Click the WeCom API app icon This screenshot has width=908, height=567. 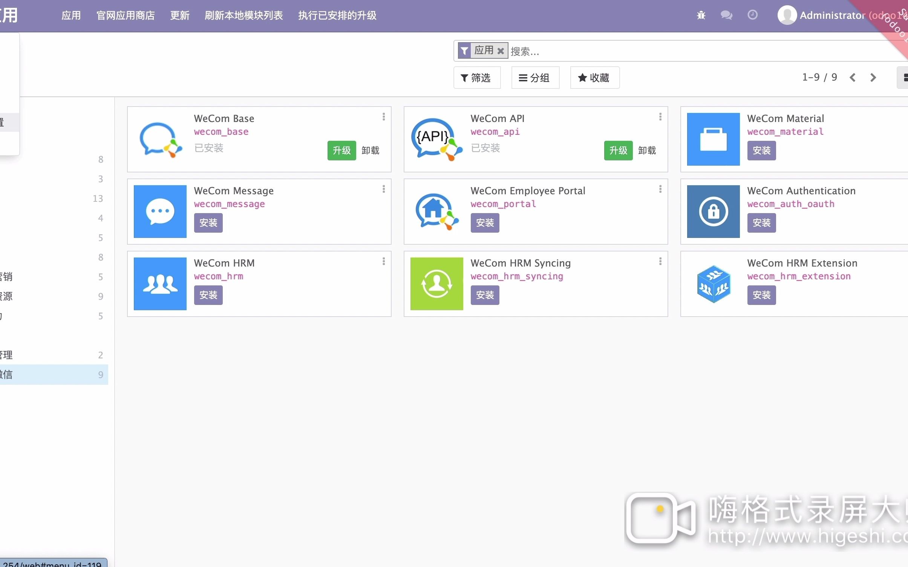[437, 139]
